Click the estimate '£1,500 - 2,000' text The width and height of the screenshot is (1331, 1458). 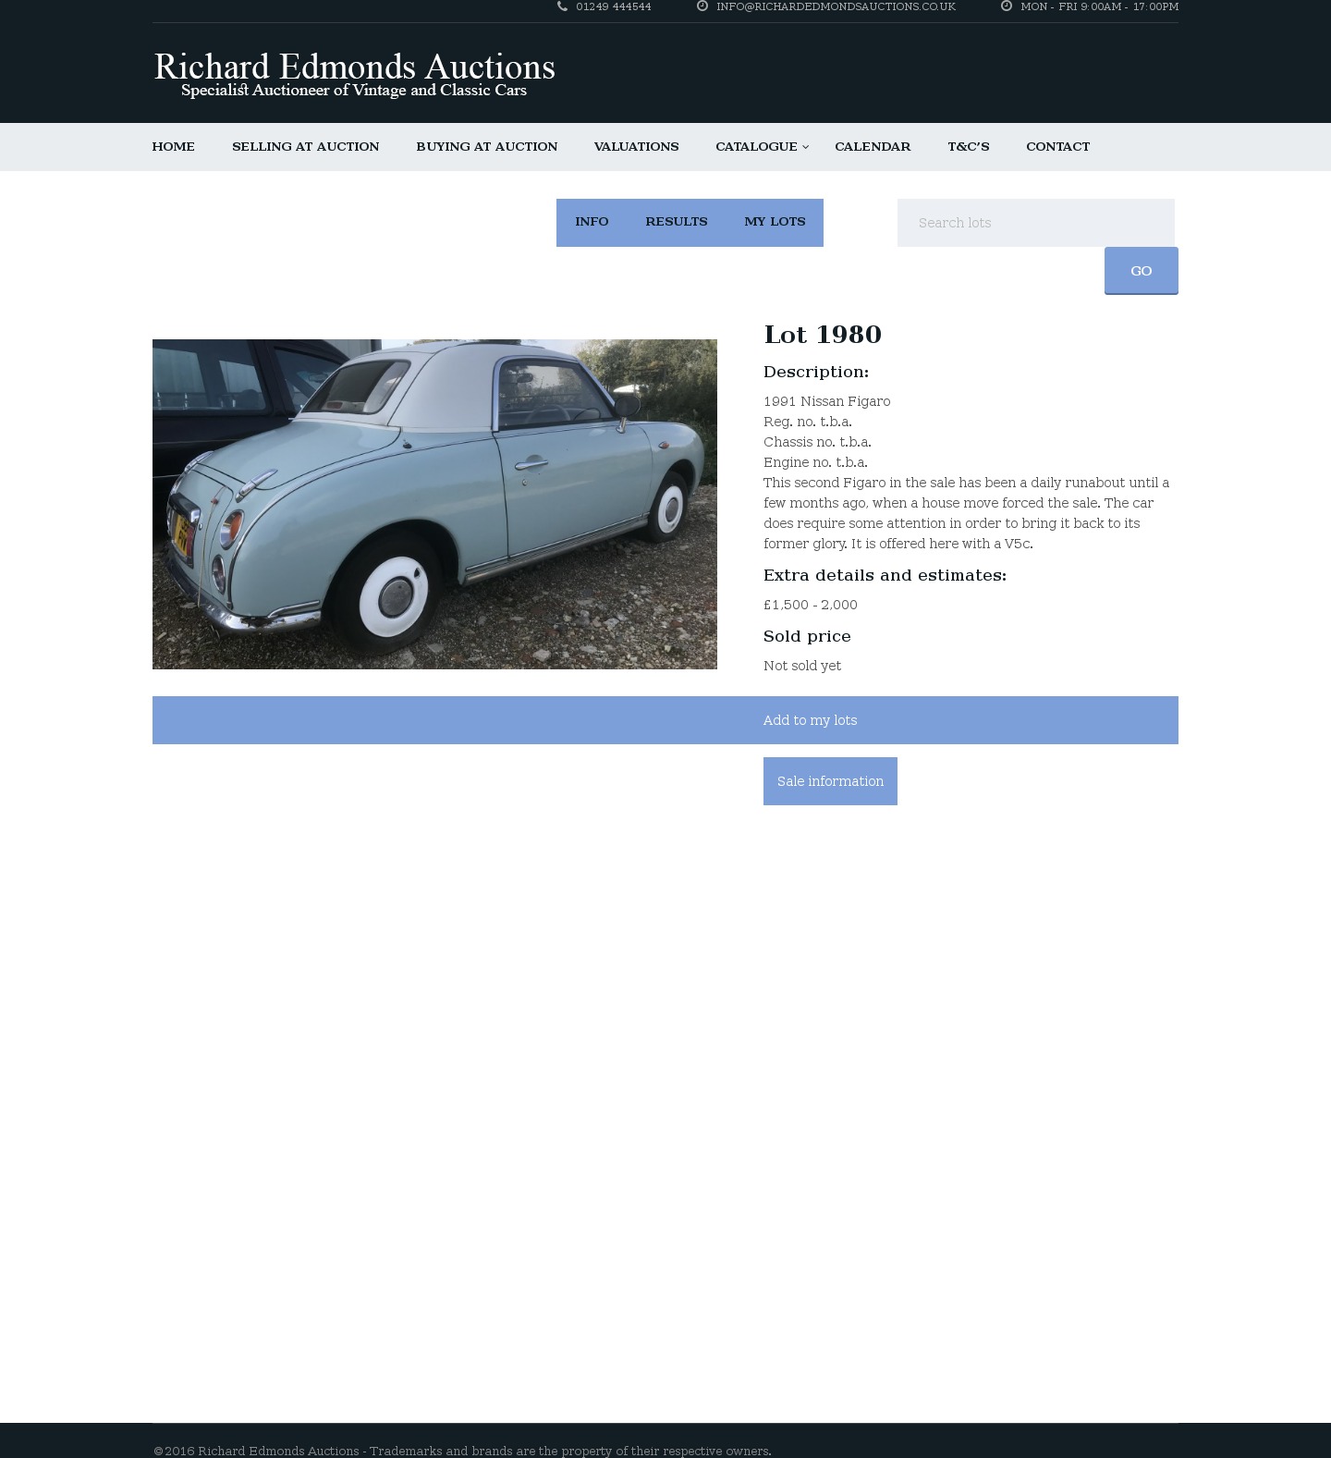810,605
